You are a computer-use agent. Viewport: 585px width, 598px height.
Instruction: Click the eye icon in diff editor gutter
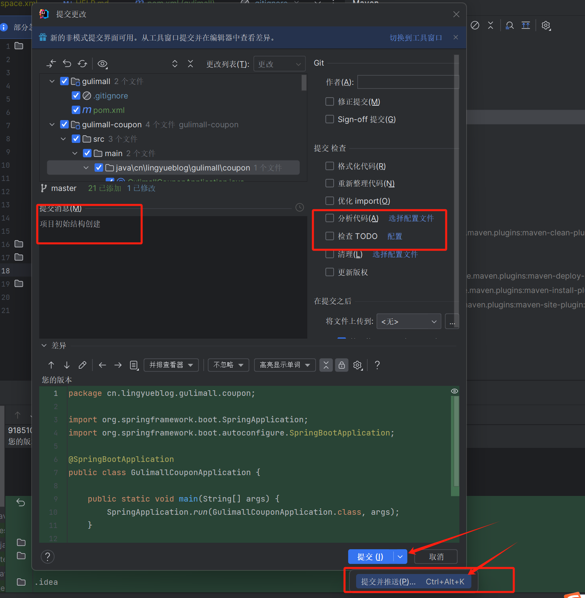pyautogui.click(x=455, y=391)
